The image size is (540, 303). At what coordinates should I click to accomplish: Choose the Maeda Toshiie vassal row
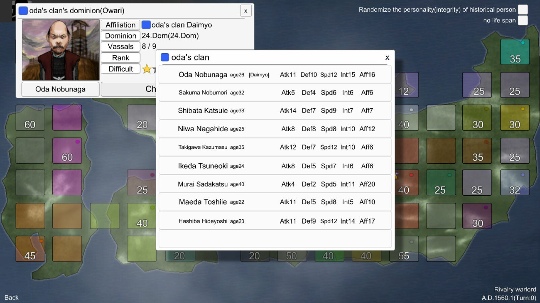(x=275, y=202)
